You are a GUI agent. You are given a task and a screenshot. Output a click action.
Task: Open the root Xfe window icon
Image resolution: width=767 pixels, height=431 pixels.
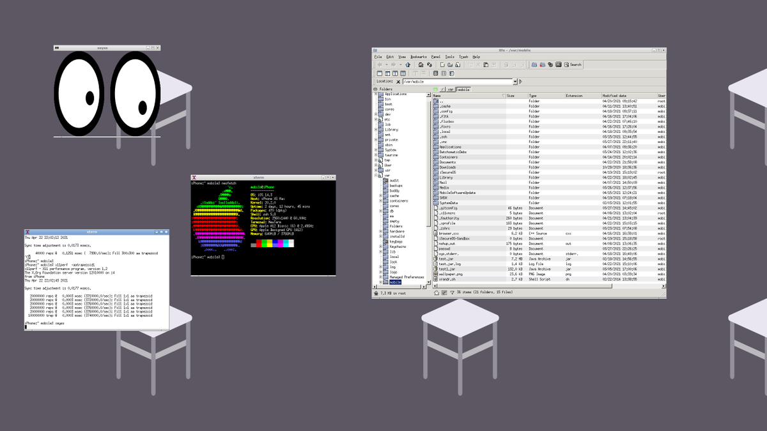542,64
